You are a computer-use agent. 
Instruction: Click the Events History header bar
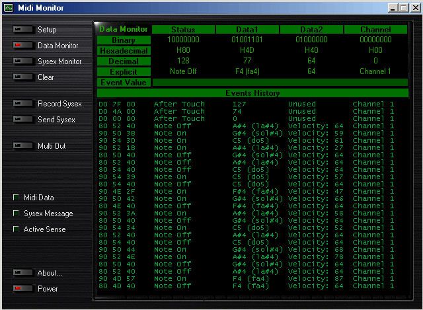tap(252, 93)
